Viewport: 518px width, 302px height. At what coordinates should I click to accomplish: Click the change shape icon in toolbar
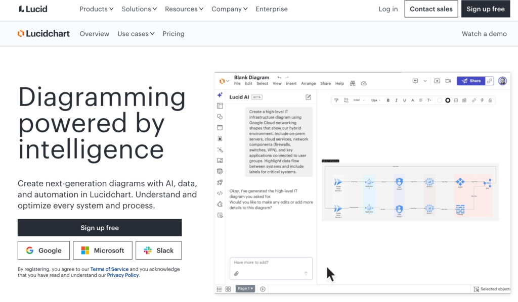pyautogui.click(x=346, y=100)
